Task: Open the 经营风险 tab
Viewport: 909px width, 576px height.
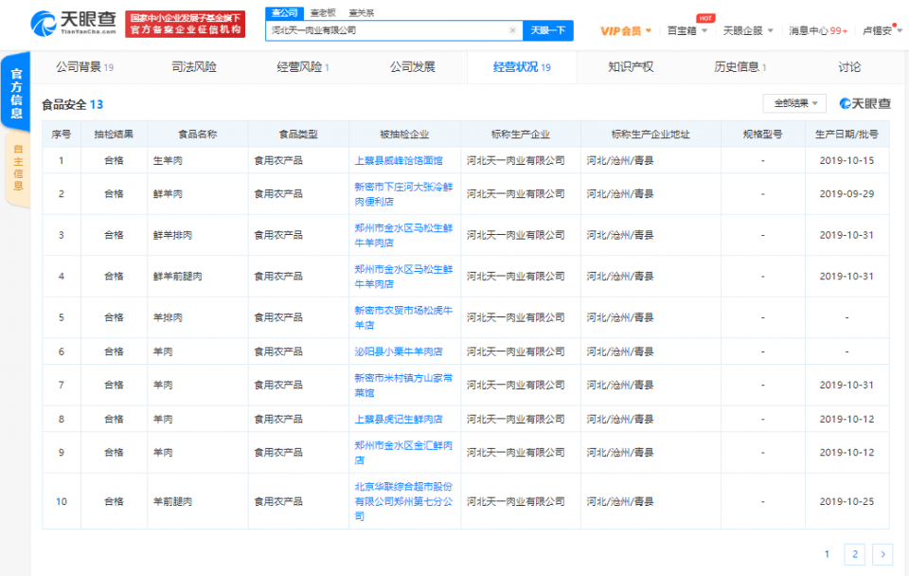Action: pyautogui.click(x=303, y=67)
